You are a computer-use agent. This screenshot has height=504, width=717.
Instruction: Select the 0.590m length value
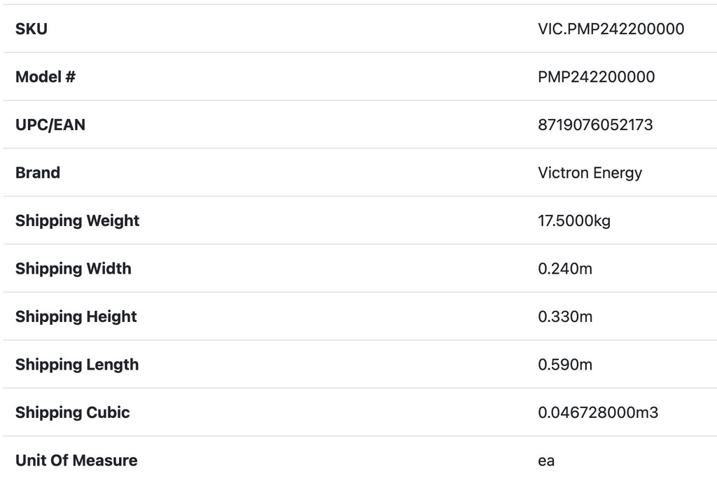click(x=565, y=365)
